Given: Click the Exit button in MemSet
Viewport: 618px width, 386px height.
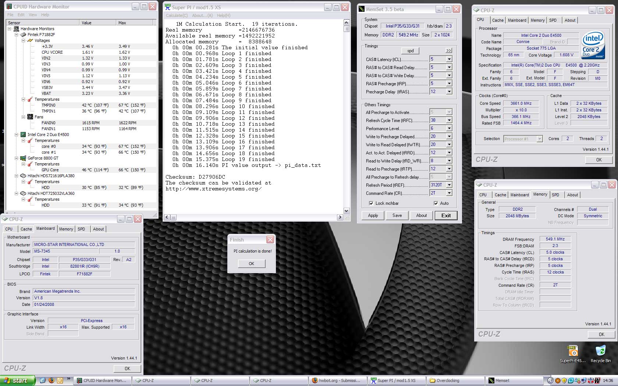Looking at the screenshot, I should pyautogui.click(x=446, y=215).
